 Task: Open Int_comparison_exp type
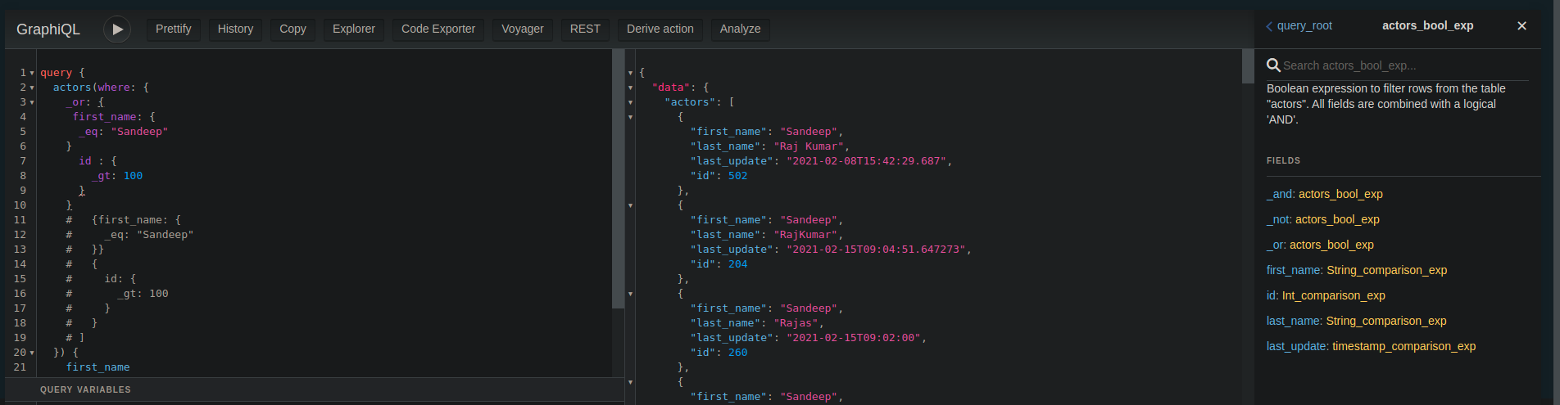pyautogui.click(x=1334, y=295)
